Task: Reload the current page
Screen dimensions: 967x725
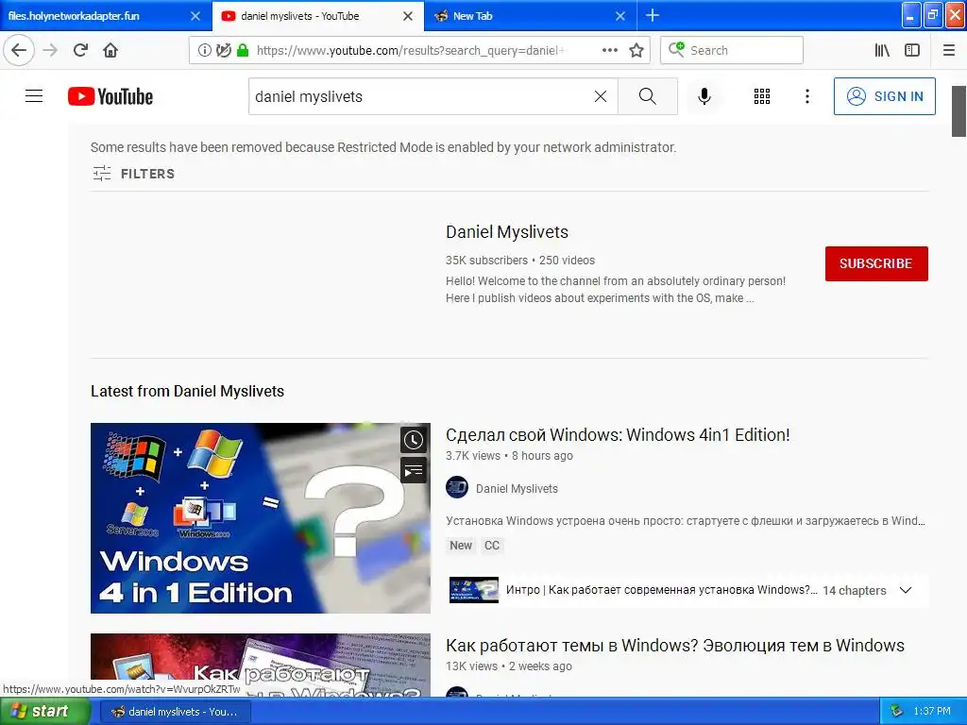Action: coord(80,50)
